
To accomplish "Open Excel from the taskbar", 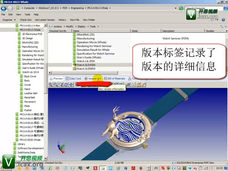I will tap(50, 168).
